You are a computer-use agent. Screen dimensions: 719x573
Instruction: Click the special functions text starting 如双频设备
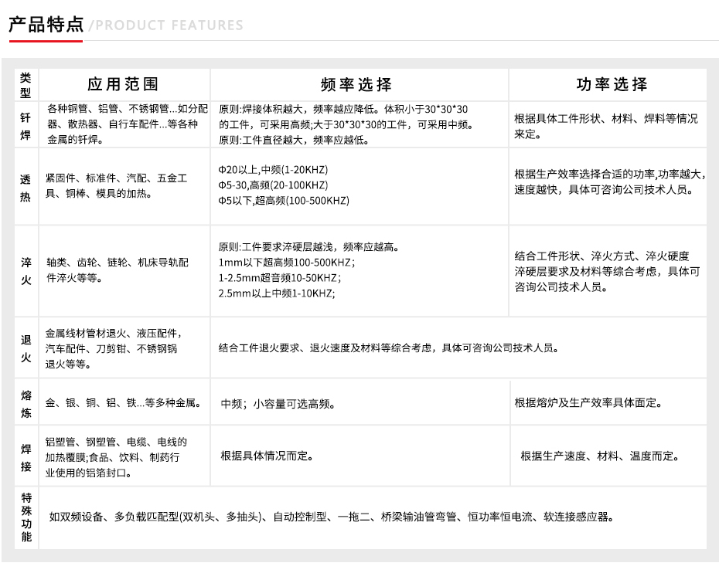click(332, 517)
